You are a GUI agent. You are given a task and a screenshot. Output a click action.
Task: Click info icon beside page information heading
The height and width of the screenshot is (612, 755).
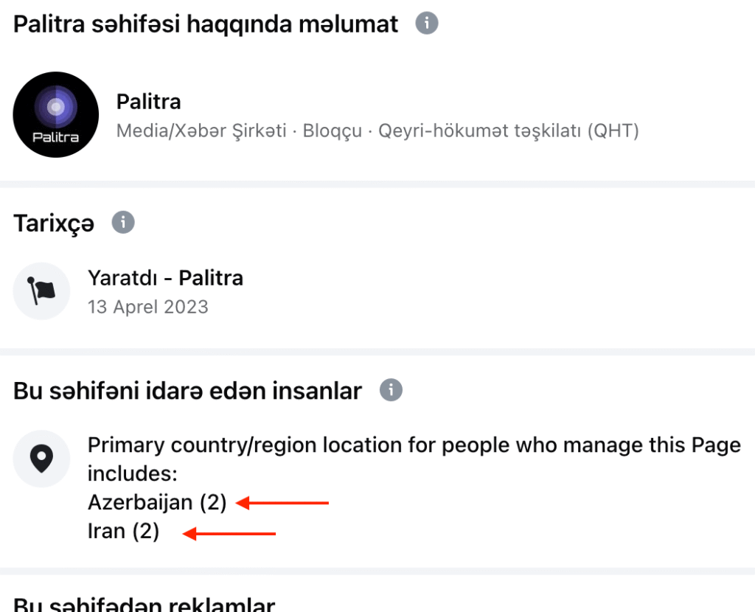coord(427,24)
